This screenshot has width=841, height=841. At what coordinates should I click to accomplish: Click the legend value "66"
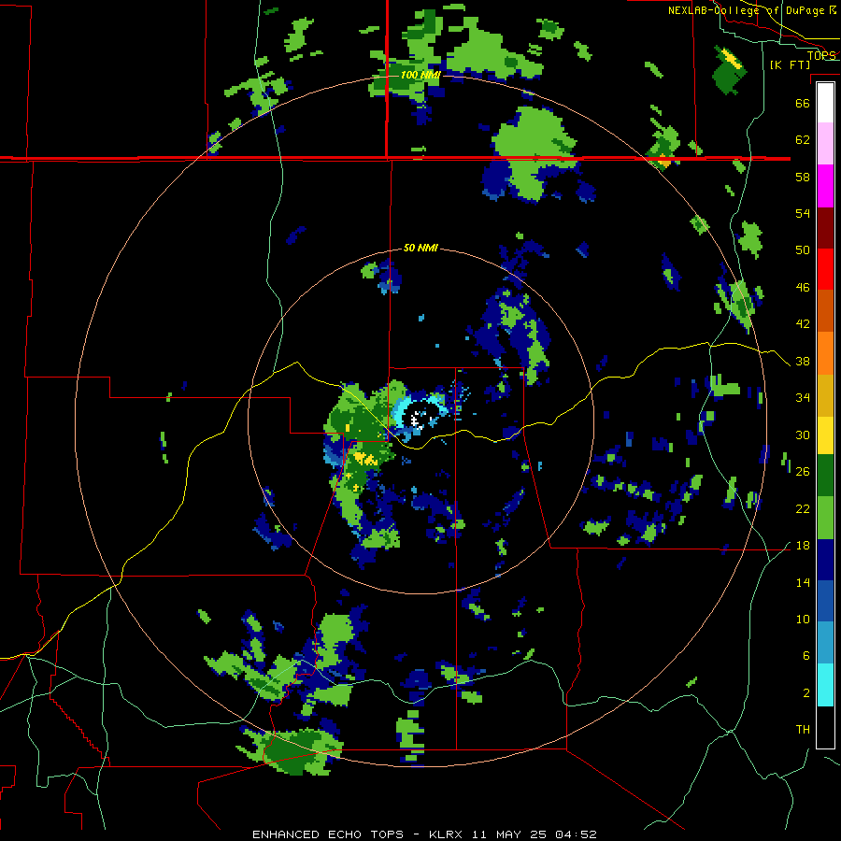[x=803, y=103]
